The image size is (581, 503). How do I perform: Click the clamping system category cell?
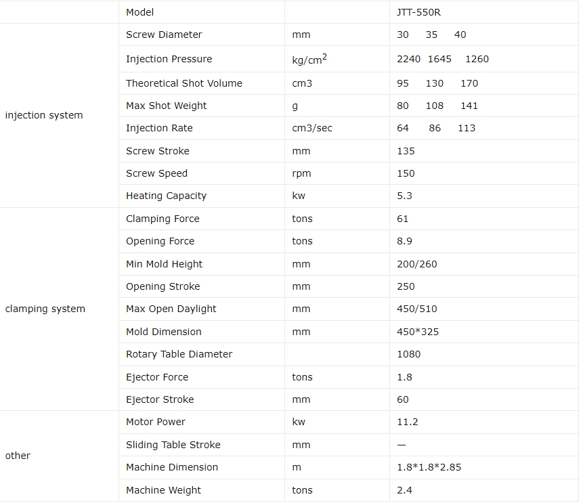tap(45, 309)
